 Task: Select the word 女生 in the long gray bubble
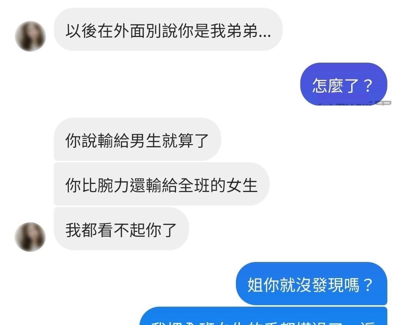(x=242, y=185)
